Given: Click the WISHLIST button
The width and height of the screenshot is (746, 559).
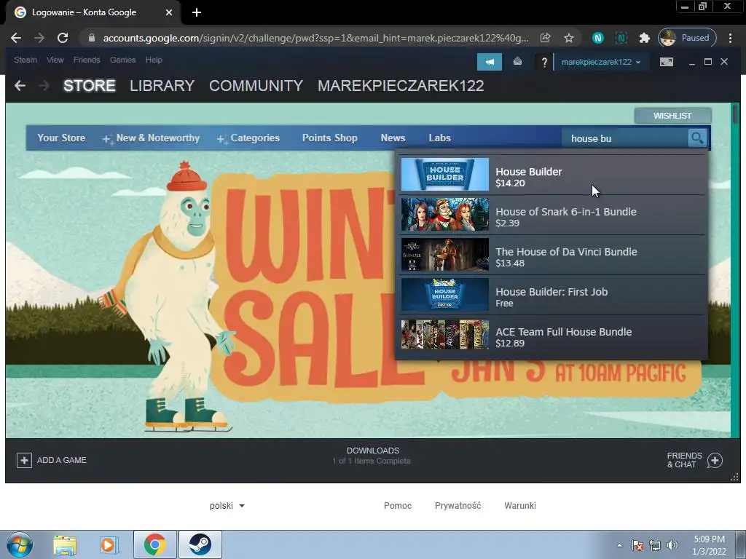Looking at the screenshot, I should pyautogui.click(x=672, y=116).
